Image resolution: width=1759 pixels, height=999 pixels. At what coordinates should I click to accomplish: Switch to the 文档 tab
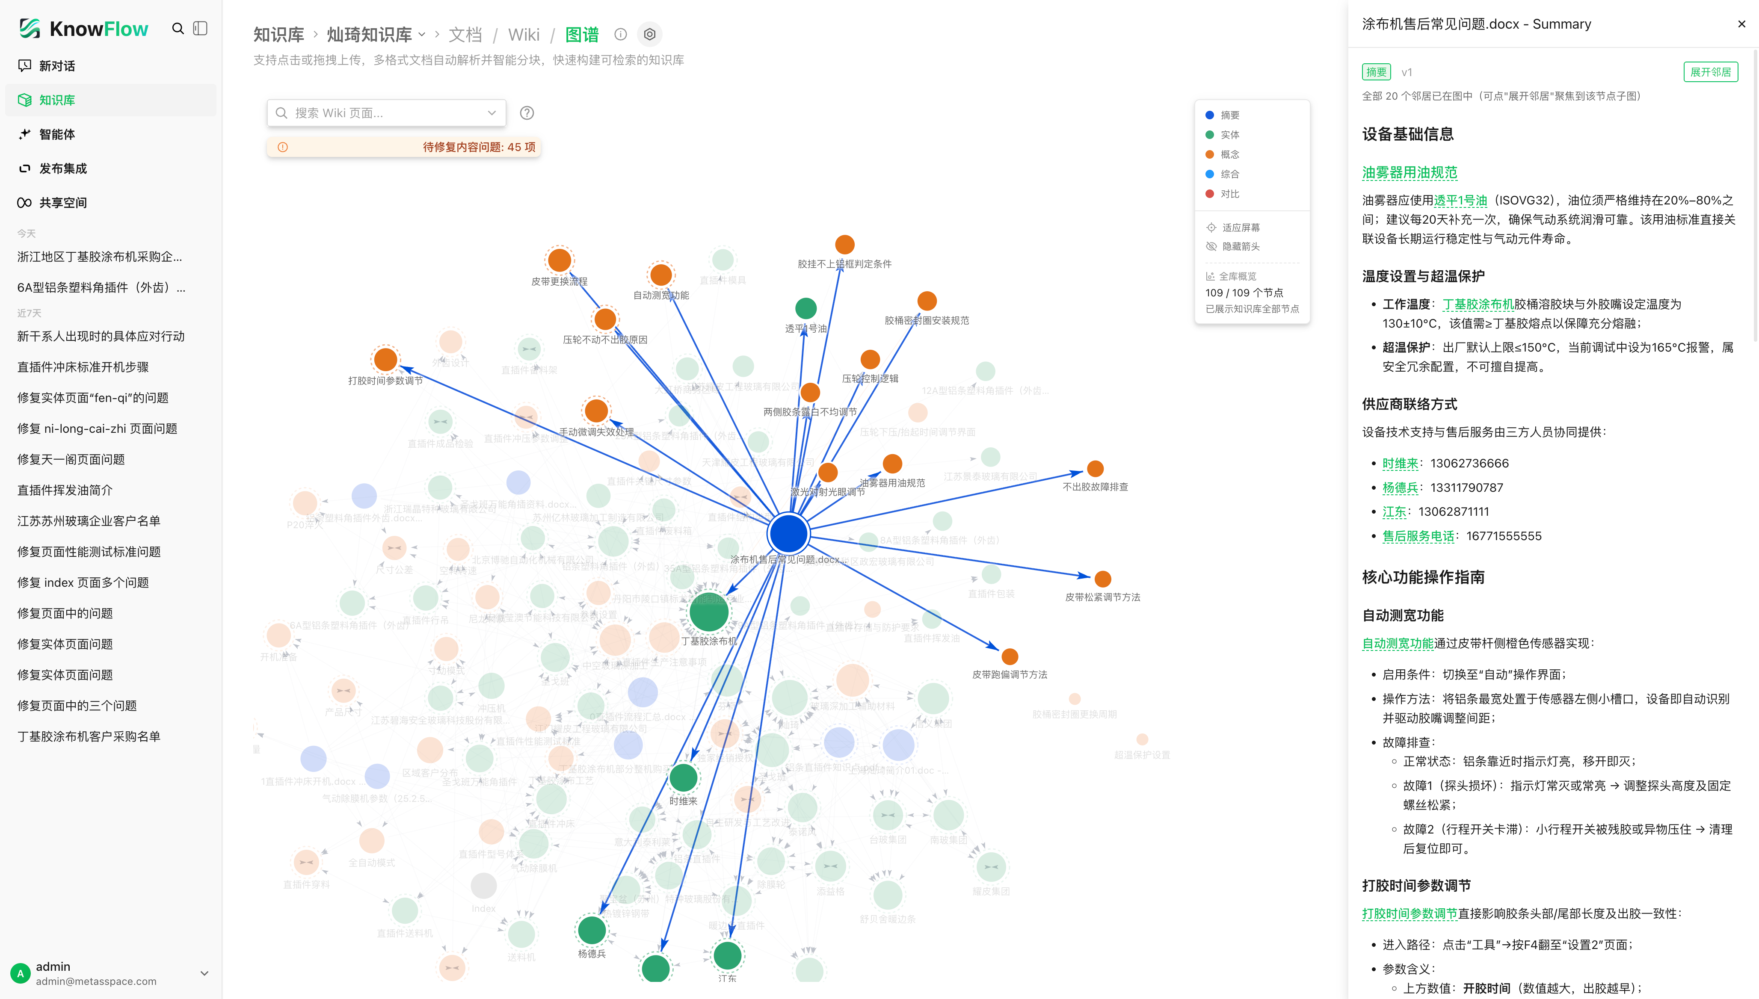[465, 34]
